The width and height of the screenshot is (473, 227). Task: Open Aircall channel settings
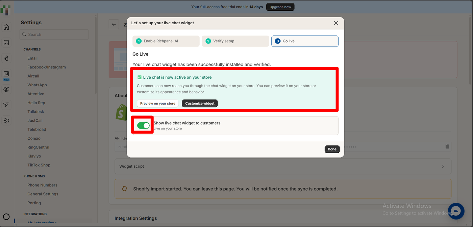pyautogui.click(x=33, y=76)
